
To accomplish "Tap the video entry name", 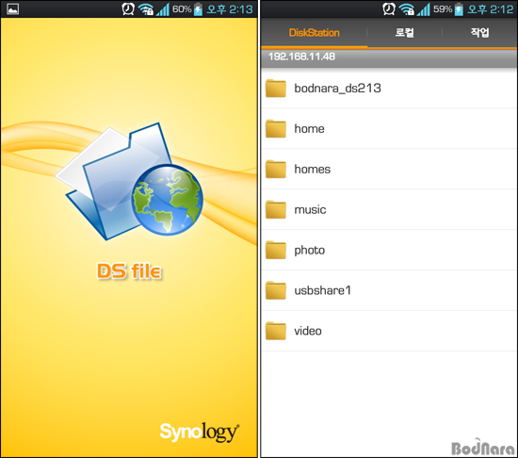I will point(308,331).
